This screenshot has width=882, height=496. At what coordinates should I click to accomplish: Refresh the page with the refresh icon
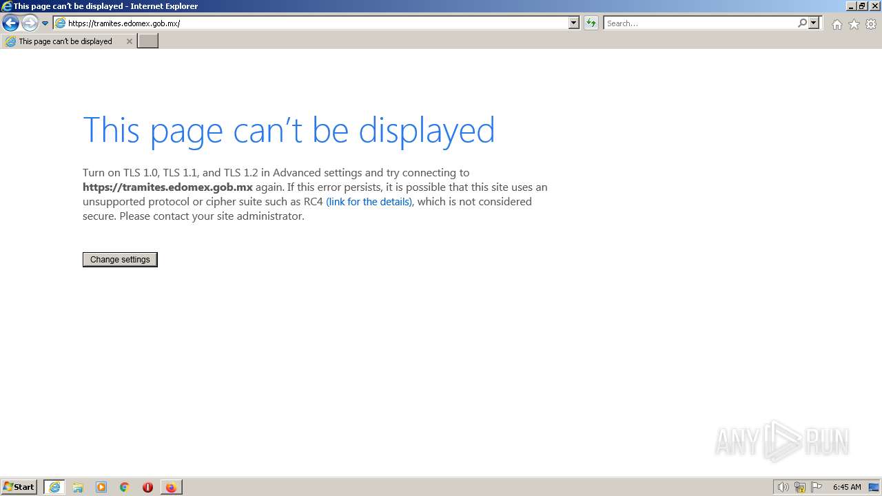[x=591, y=23]
